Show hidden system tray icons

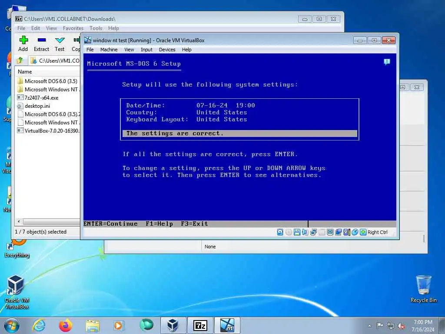tap(369, 326)
